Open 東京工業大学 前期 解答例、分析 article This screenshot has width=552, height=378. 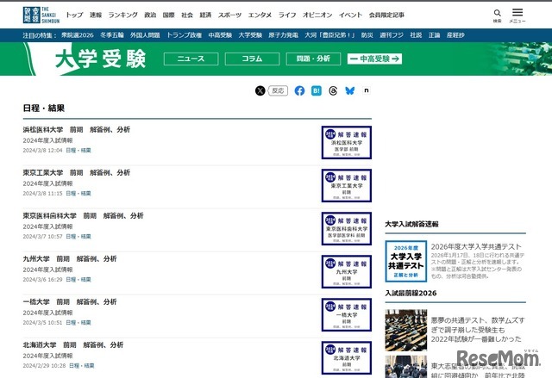pos(77,172)
